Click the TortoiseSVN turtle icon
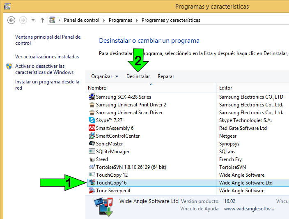The height and width of the screenshot is (219, 289). click(92, 167)
